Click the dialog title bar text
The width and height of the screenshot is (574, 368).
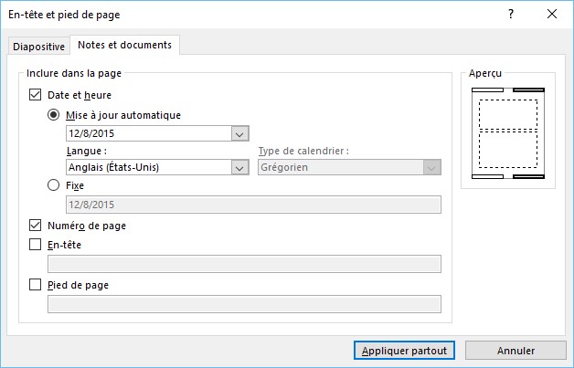[x=64, y=15]
